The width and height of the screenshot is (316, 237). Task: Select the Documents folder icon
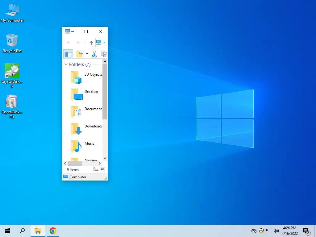tap(76, 112)
